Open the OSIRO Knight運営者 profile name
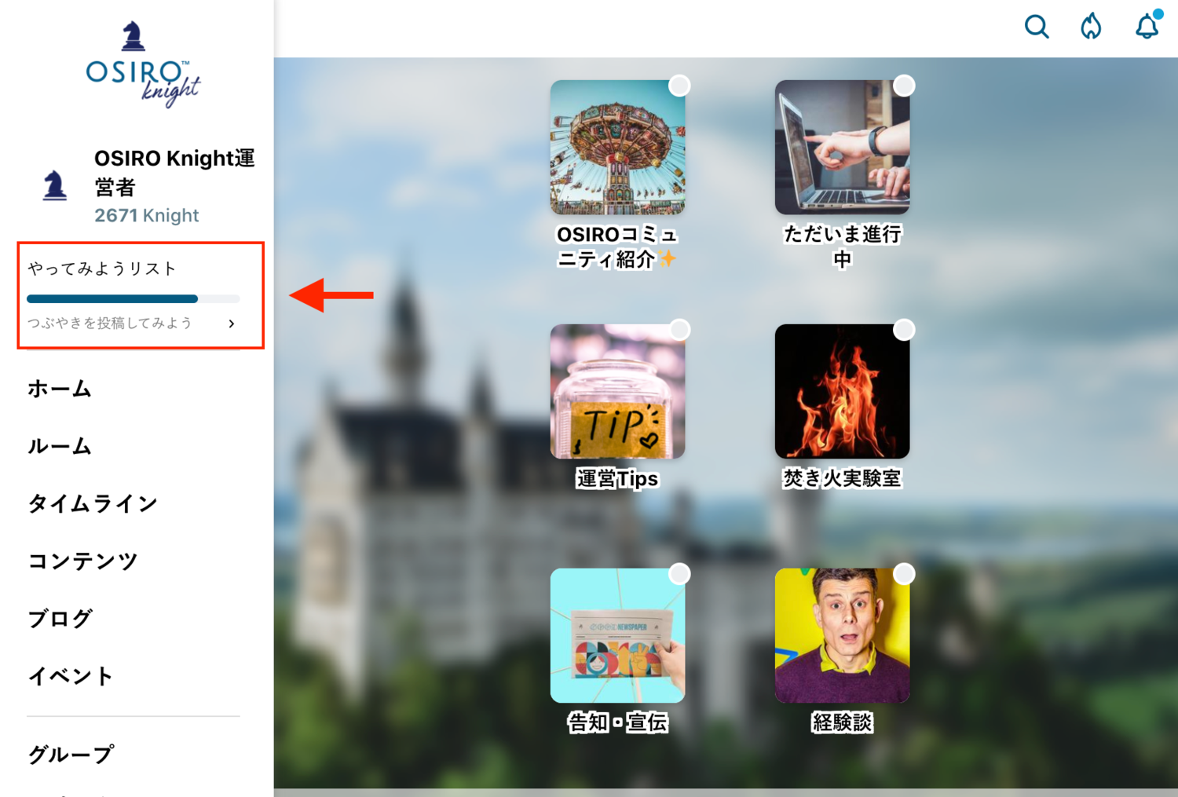Viewport: 1178px width, 797px height. (x=174, y=173)
